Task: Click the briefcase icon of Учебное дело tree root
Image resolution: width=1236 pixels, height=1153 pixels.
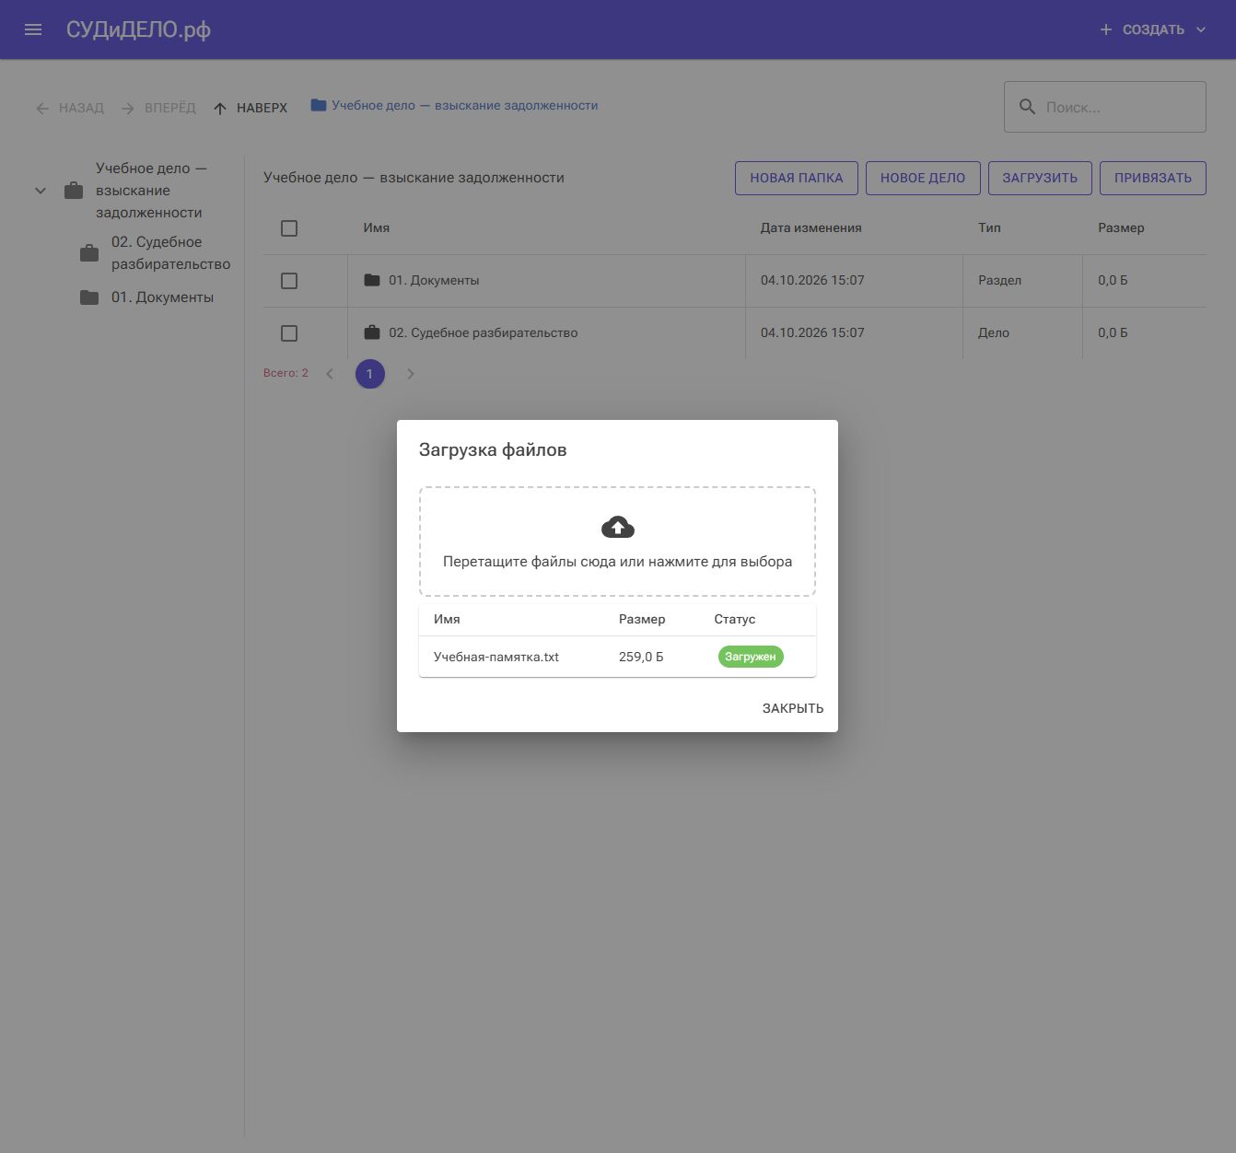Action: (74, 191)
